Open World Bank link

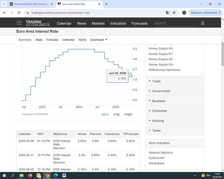156,163
